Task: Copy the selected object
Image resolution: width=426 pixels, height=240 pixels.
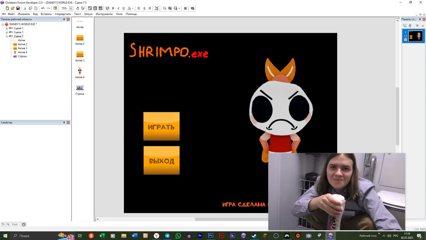Action: point(30,8)
